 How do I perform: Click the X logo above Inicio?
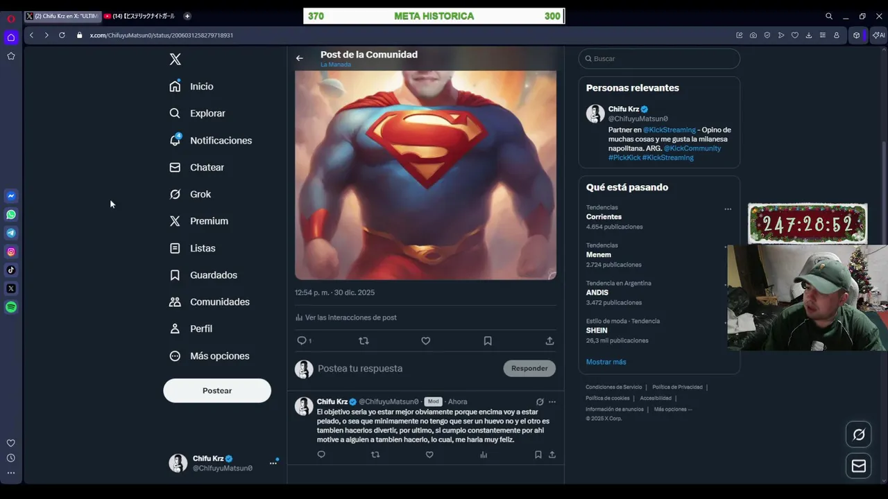click(175, 60)
